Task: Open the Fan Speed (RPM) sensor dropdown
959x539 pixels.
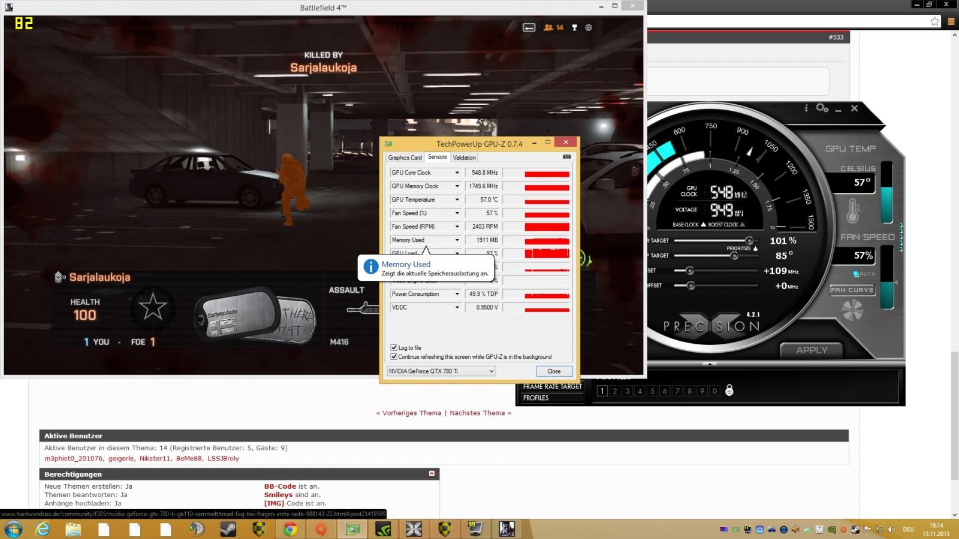Action: (457, 226)
